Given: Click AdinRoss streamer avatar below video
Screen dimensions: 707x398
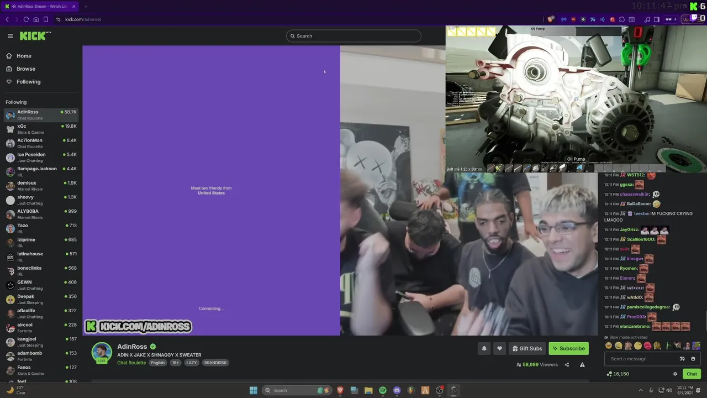Looking at the screenshot, I should 102,352.
